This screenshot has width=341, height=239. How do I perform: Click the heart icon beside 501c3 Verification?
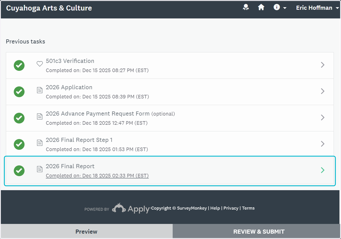pos(40,64)
